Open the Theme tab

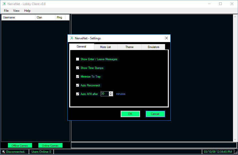pyautogui.click(x=129, y=47)
